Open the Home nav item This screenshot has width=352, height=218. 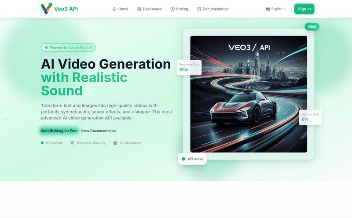(x=120, y=9)
